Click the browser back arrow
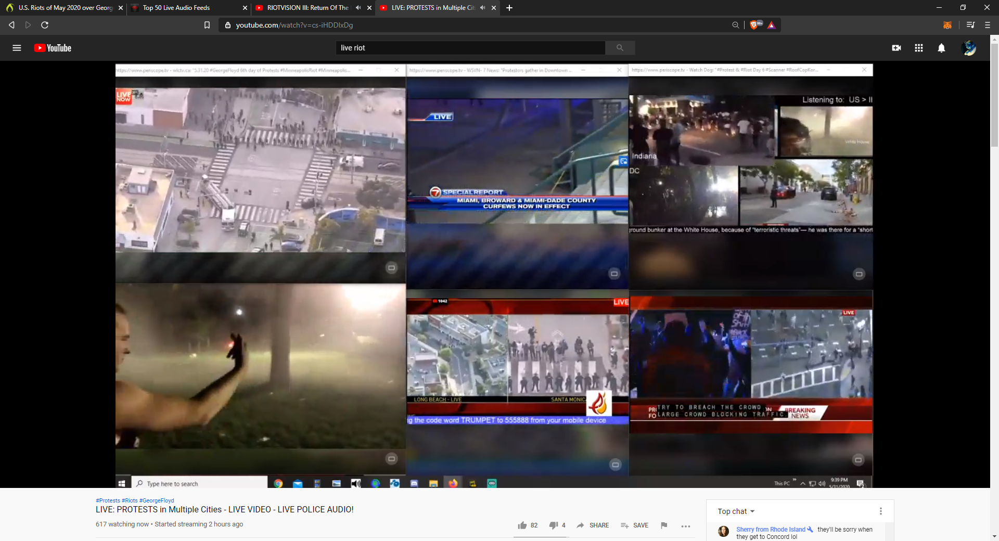 (x=11, y=25)
